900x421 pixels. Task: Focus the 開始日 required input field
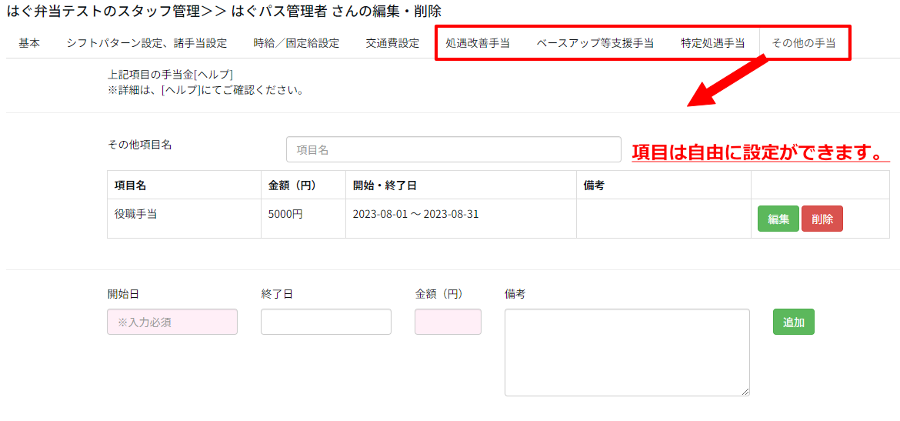pyautogui.click(x=172, y=322)
